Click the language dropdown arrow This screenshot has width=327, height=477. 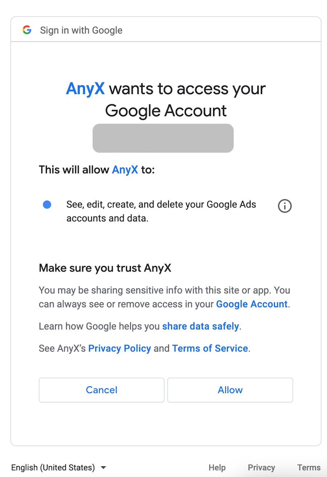tap(103, 467)
